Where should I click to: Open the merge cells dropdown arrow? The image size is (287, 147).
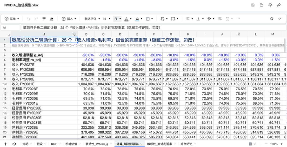[x=177, y=19]
